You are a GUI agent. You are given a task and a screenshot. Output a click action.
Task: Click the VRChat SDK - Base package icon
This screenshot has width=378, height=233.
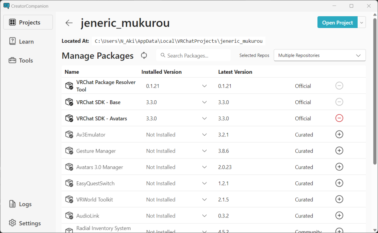(x=69, y=102)
